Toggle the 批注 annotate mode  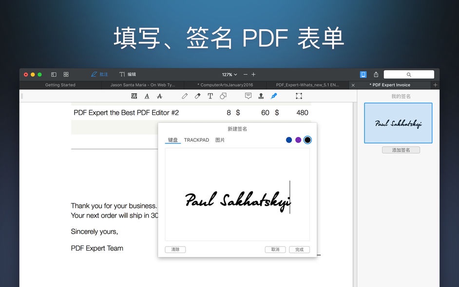(99, 74)
